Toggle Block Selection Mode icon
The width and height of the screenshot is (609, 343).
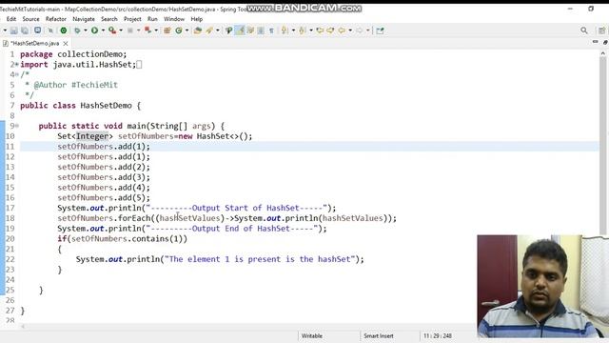point(261,30)
